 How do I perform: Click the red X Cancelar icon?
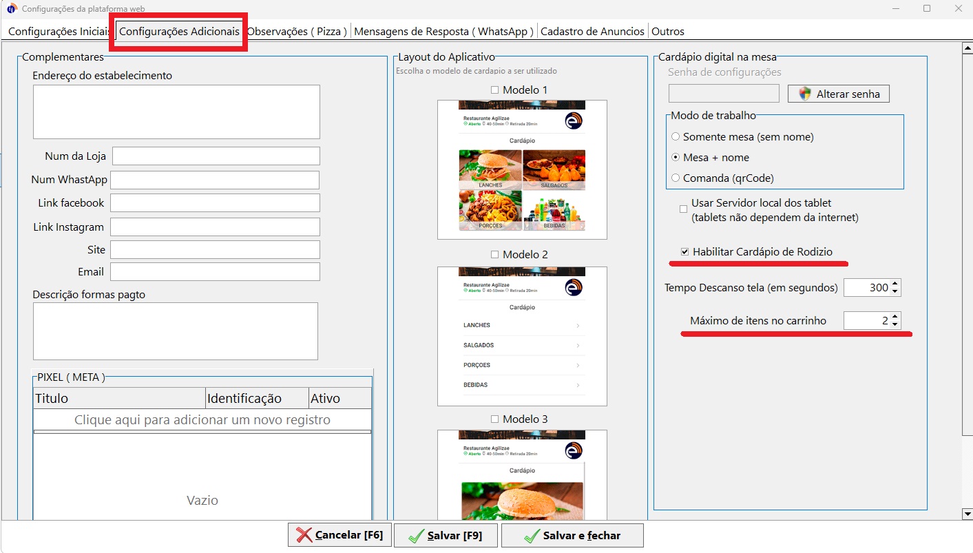(304, 535)
